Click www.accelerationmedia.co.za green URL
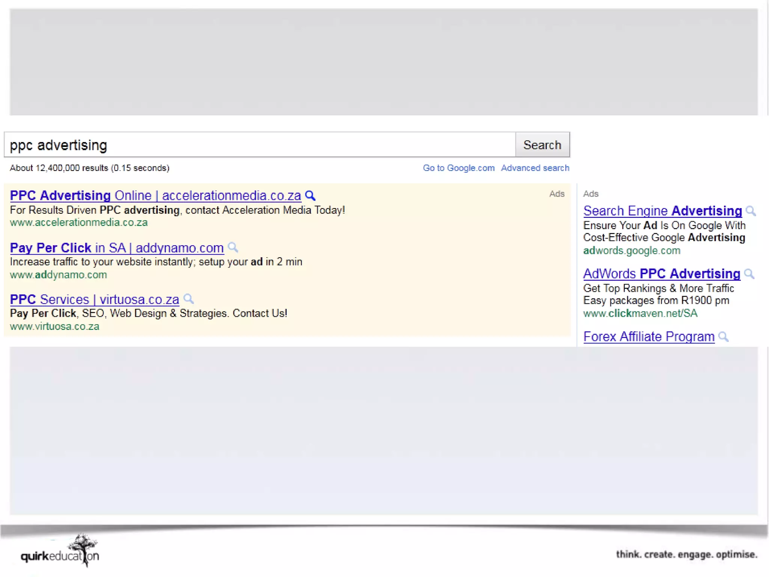Screen dimensions: 769x577 [79, 223]
